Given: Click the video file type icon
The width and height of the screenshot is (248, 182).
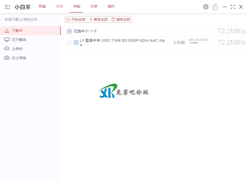Looking at the screenshot, I should [x=76, y=43].
